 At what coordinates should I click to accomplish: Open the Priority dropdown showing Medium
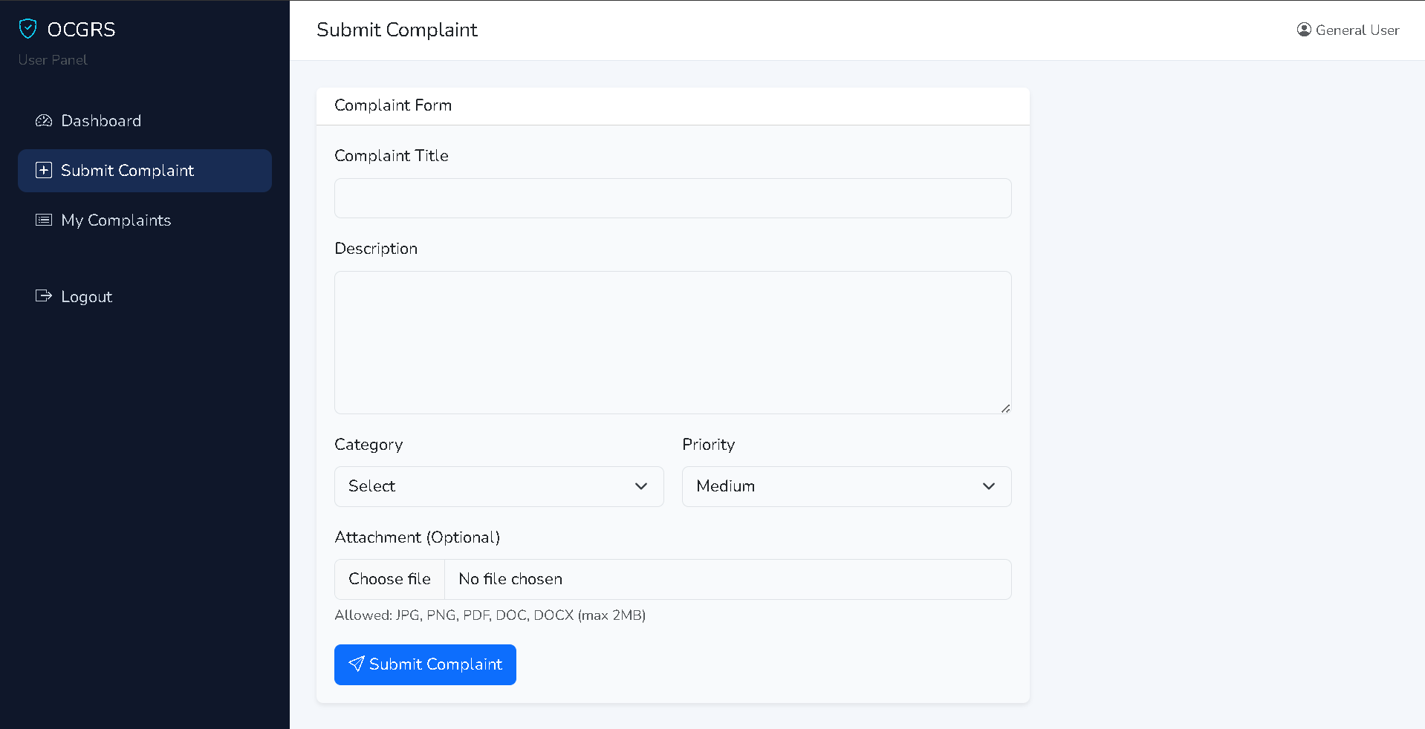(x=847, y=486)
